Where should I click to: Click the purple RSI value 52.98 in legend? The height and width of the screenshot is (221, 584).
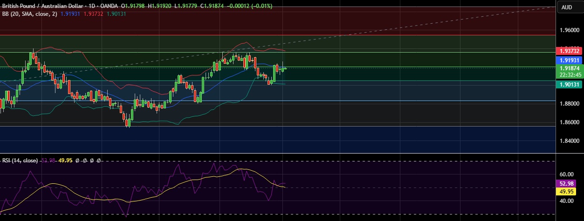(x=48, y=160)
